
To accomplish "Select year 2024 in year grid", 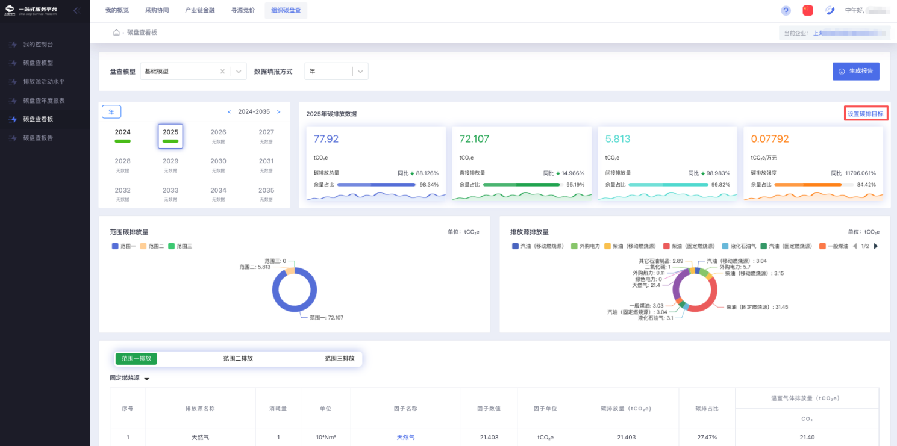I will click(122, 135).
